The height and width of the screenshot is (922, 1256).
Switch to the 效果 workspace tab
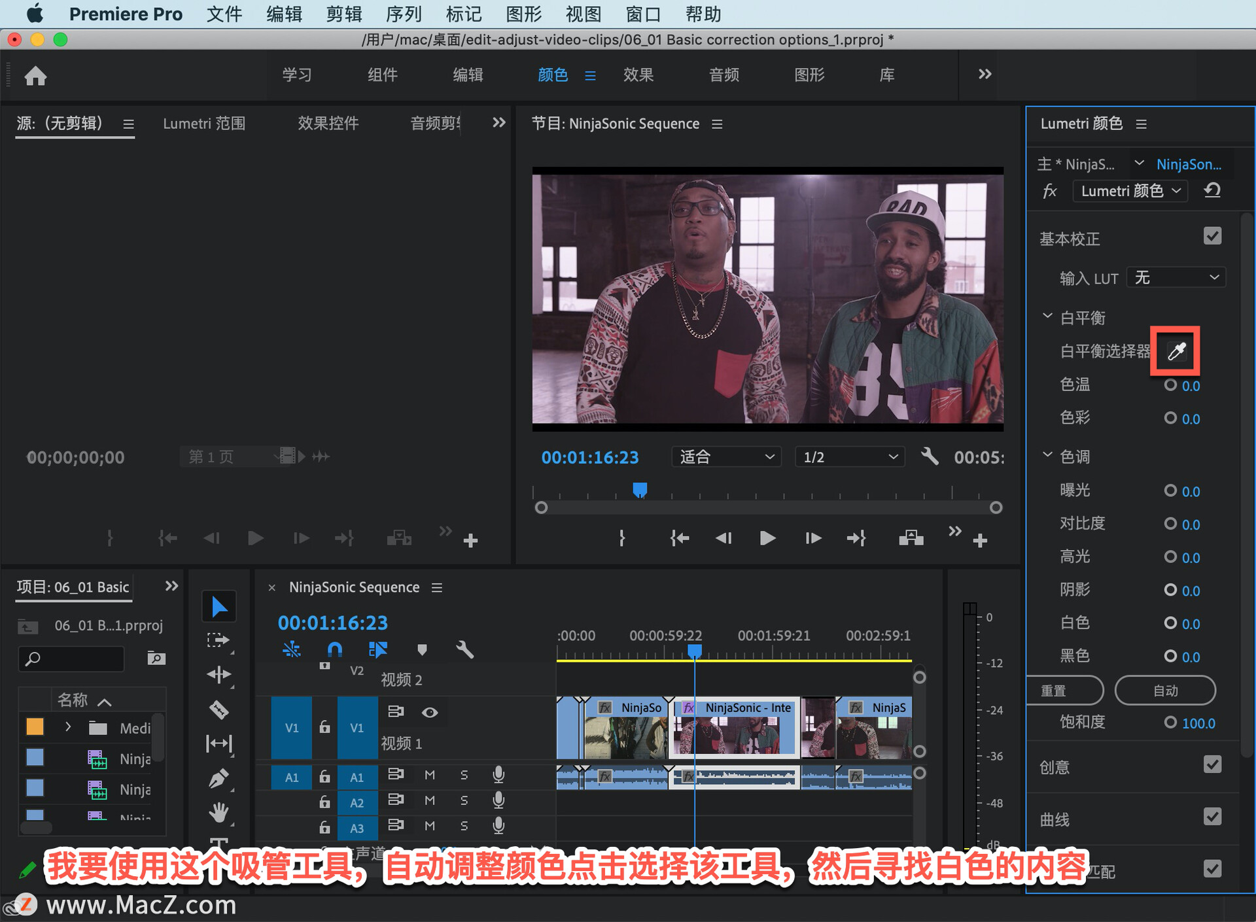pos(638,75)
